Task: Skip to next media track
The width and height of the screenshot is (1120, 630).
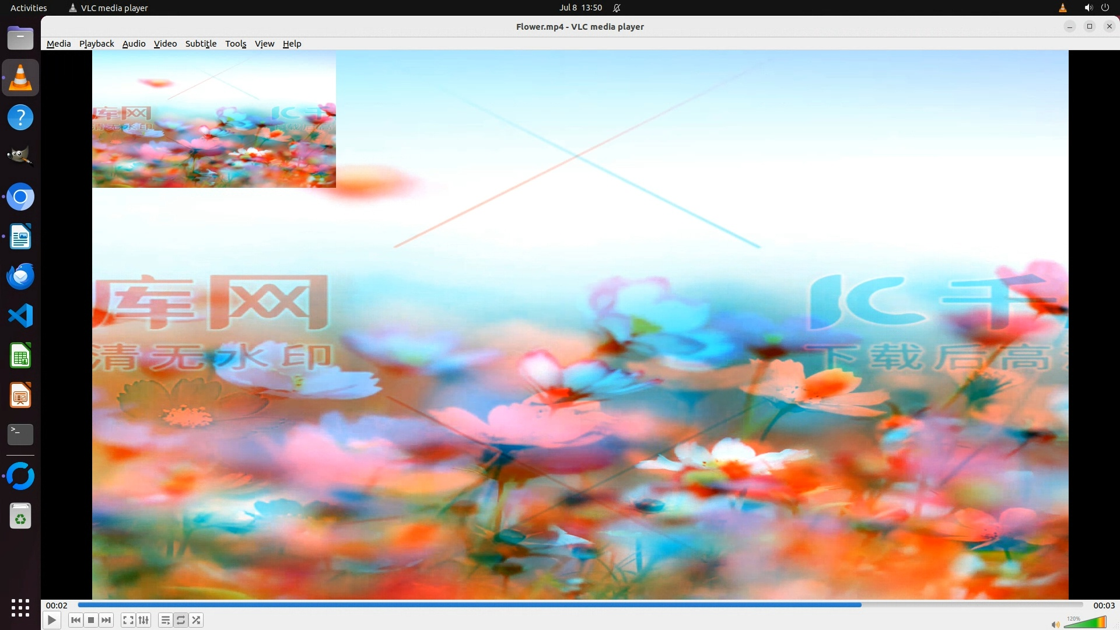Action: (106, 620)
